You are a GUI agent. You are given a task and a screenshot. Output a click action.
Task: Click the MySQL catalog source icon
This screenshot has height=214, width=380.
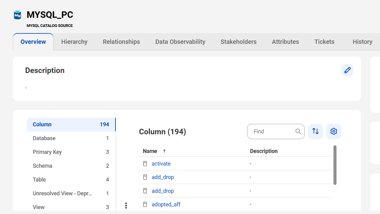coord(17,15)
